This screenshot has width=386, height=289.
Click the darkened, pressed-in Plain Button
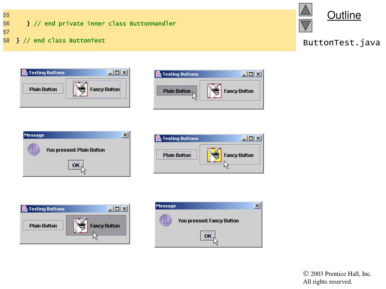(x=177, y=91)
